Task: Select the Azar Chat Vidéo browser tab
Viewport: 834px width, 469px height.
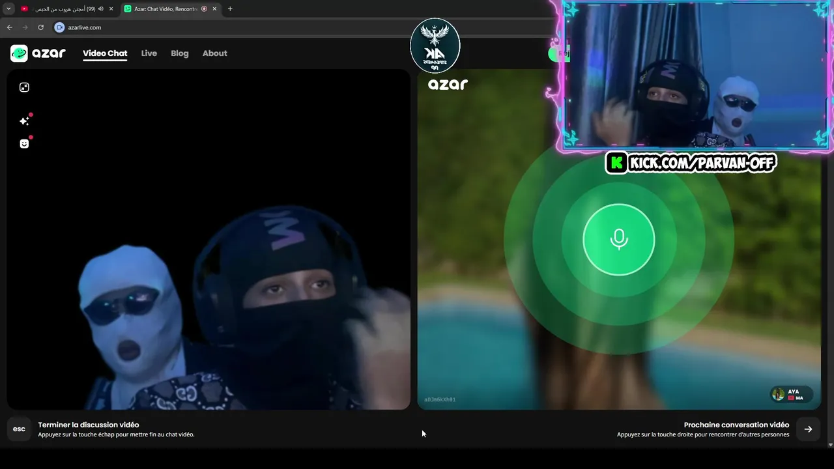Action: [x=171, y=9]
